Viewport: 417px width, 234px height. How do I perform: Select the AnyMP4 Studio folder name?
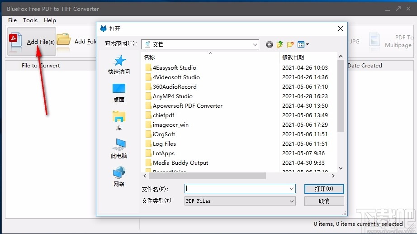(173, 96)
